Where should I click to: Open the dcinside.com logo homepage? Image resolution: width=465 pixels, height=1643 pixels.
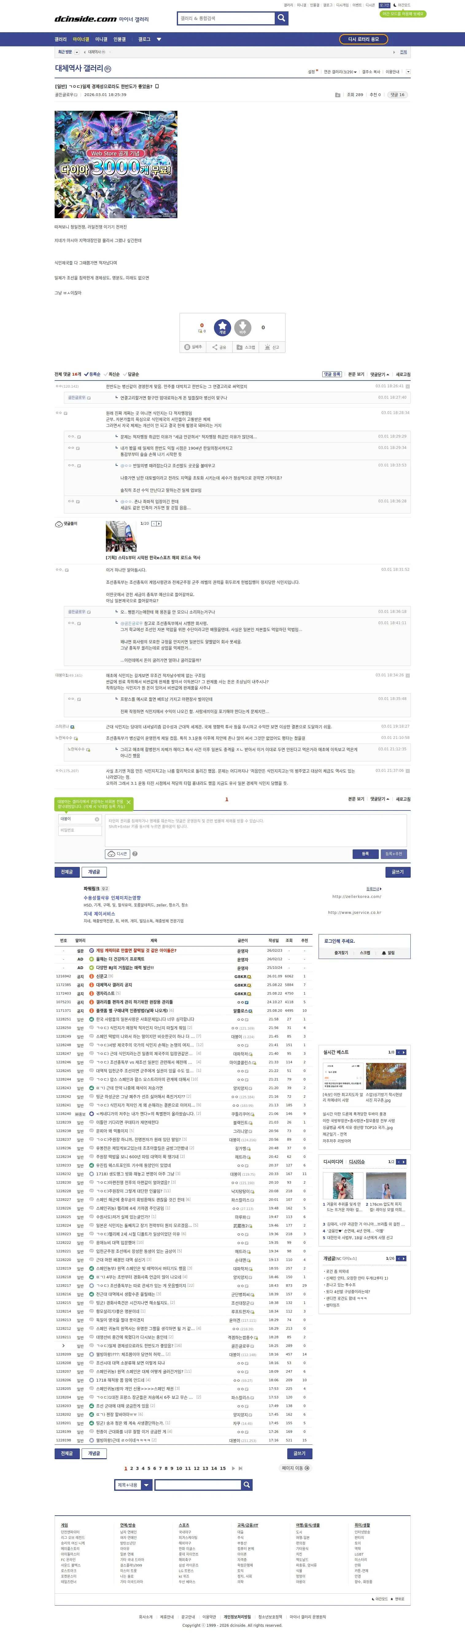point(85,19)
